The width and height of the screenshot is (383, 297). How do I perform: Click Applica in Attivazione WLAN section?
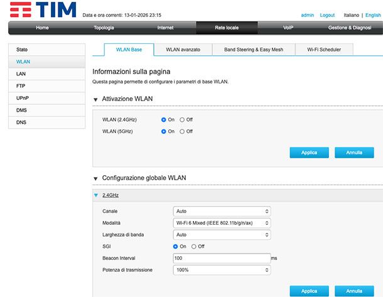tap(310, 153)
